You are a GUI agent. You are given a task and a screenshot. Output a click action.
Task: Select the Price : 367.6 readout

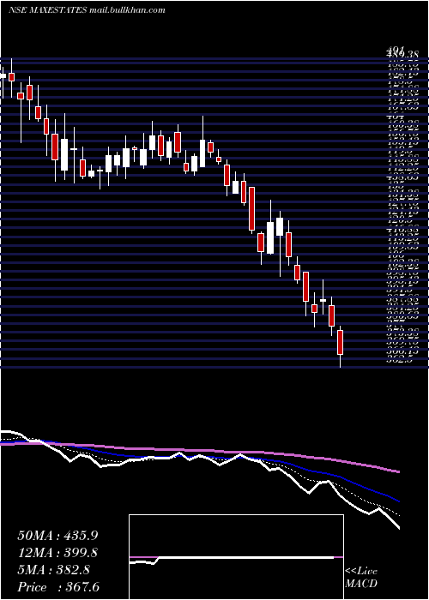point(58,587)
